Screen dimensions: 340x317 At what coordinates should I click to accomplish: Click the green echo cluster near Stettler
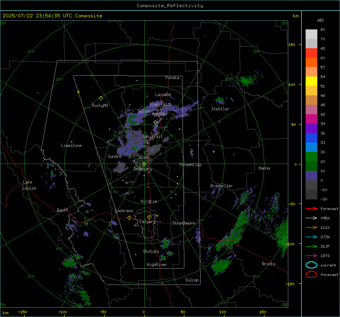tap(220, 100)
